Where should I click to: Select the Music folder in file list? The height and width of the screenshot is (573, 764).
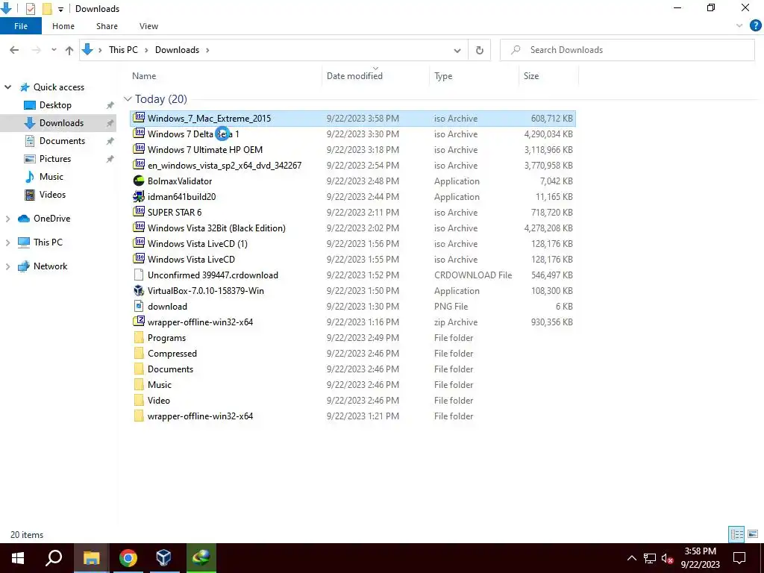click(160, 385)
